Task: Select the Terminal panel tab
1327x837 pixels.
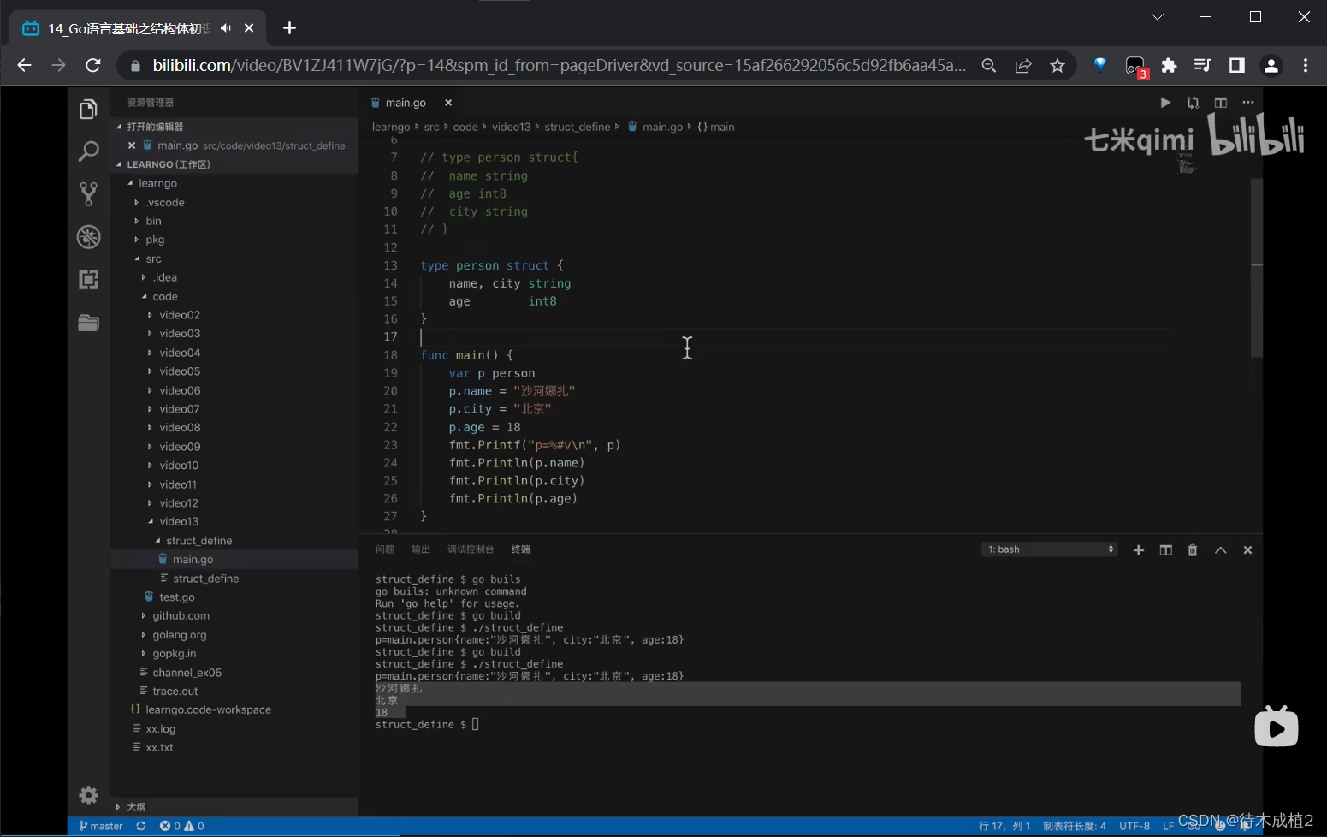Action: click(x=521, y=549)
